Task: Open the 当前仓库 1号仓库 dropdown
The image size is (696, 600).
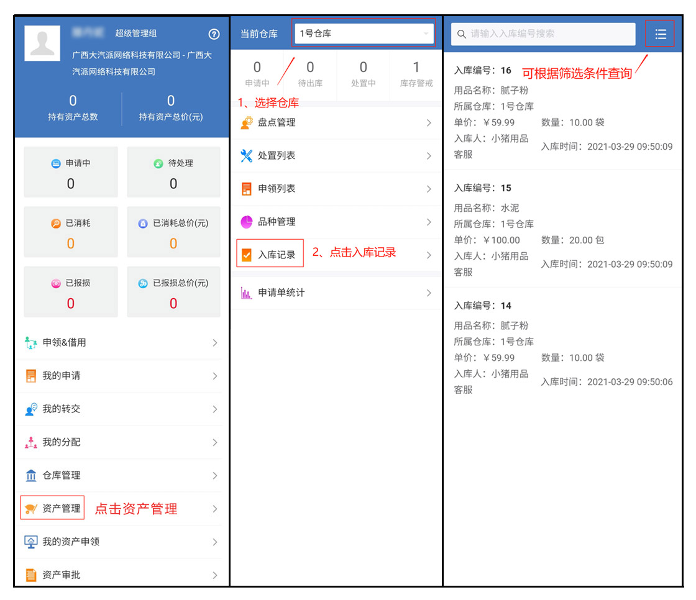Action: click(364, 34)
